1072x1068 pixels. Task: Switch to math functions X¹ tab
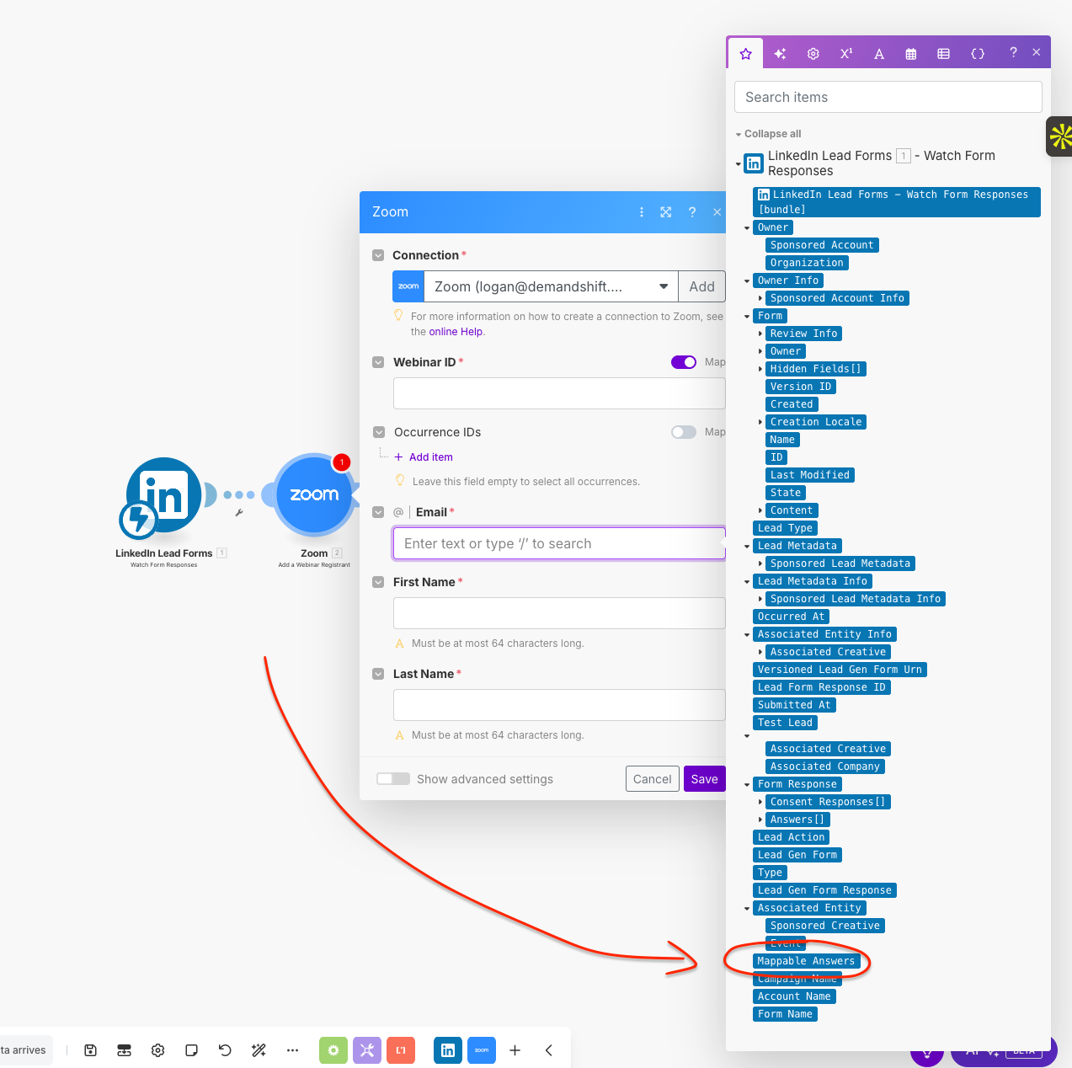[x=846, y=54]
